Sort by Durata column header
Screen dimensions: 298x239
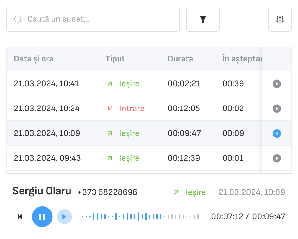[180, 59]
